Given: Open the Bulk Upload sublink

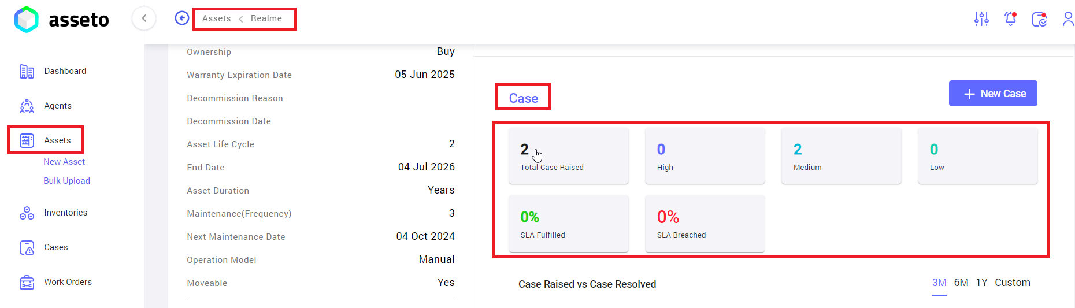Looking at the screenshot, I should (x=66, y=181).
